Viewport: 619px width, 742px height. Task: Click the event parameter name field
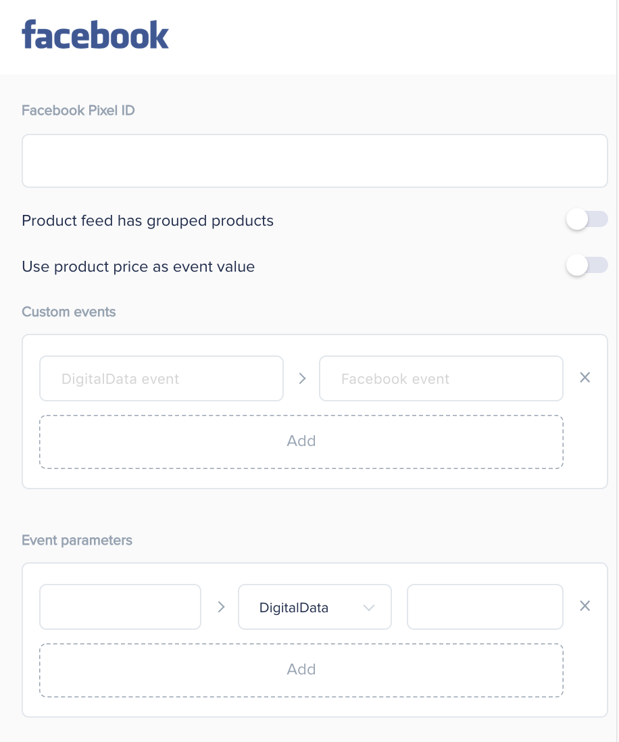click(120, 607)
